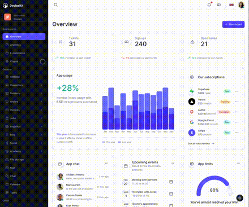
Task: Open the notifications bell
Action: (209, 5)
